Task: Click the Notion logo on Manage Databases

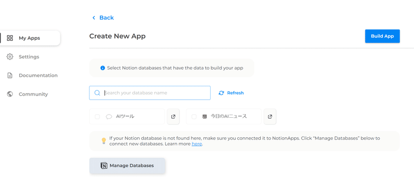Action: click(104, 166)
